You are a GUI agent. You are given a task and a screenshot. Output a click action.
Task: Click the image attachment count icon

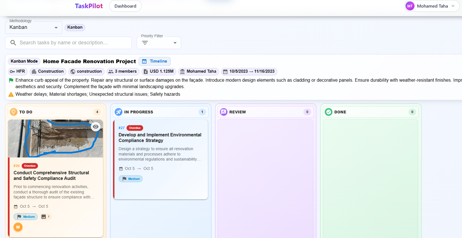44,217
